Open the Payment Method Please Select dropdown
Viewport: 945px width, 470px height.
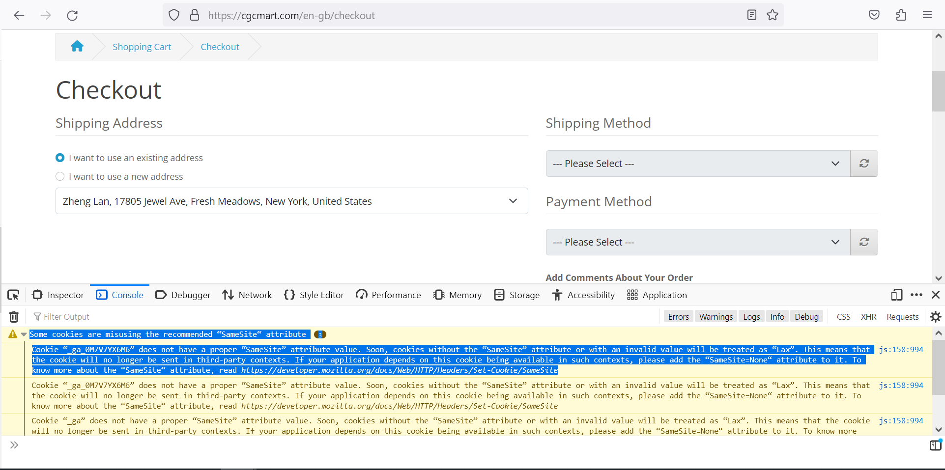[698, 242]
